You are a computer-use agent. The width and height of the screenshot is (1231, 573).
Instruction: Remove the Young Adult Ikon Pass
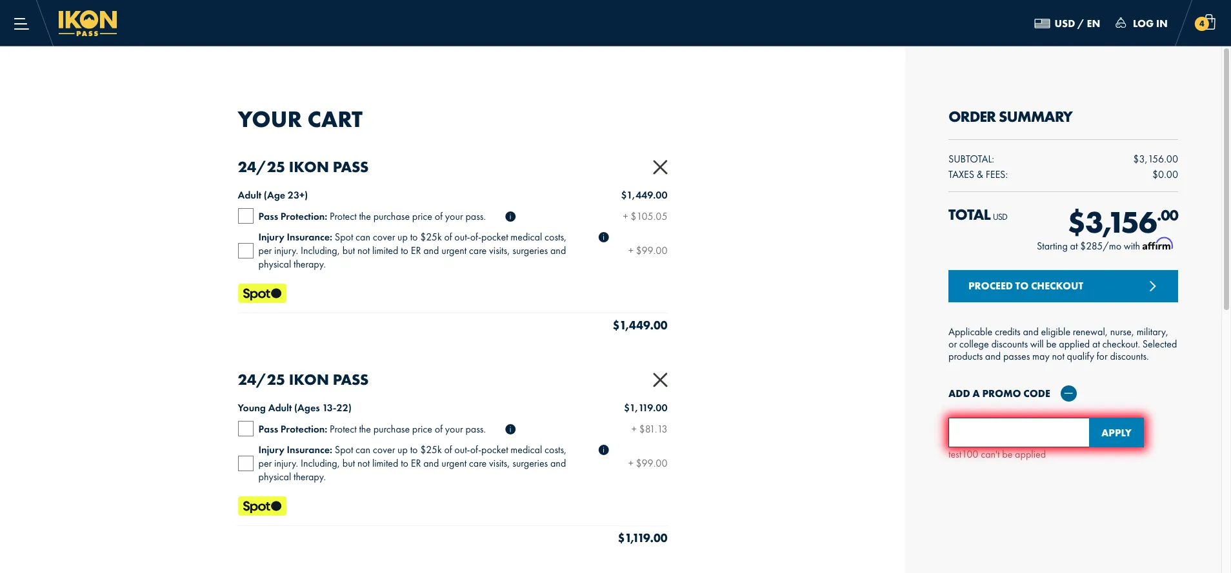click(x=659, y=380)
